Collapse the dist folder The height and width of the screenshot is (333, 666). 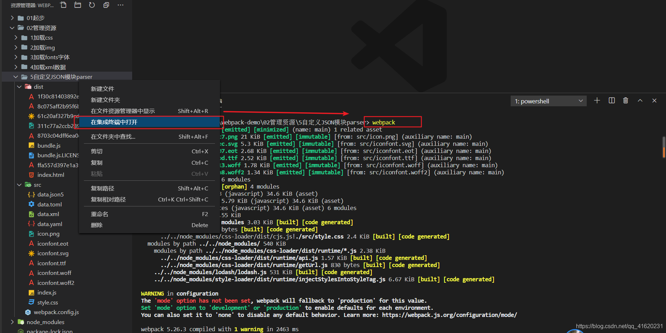coord(19,87)
